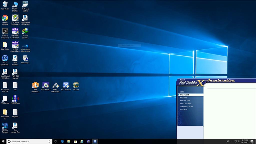This screenshot has height=144, width=256.
Task: Open the purple app taskbar button
Action: pos(88,141)
